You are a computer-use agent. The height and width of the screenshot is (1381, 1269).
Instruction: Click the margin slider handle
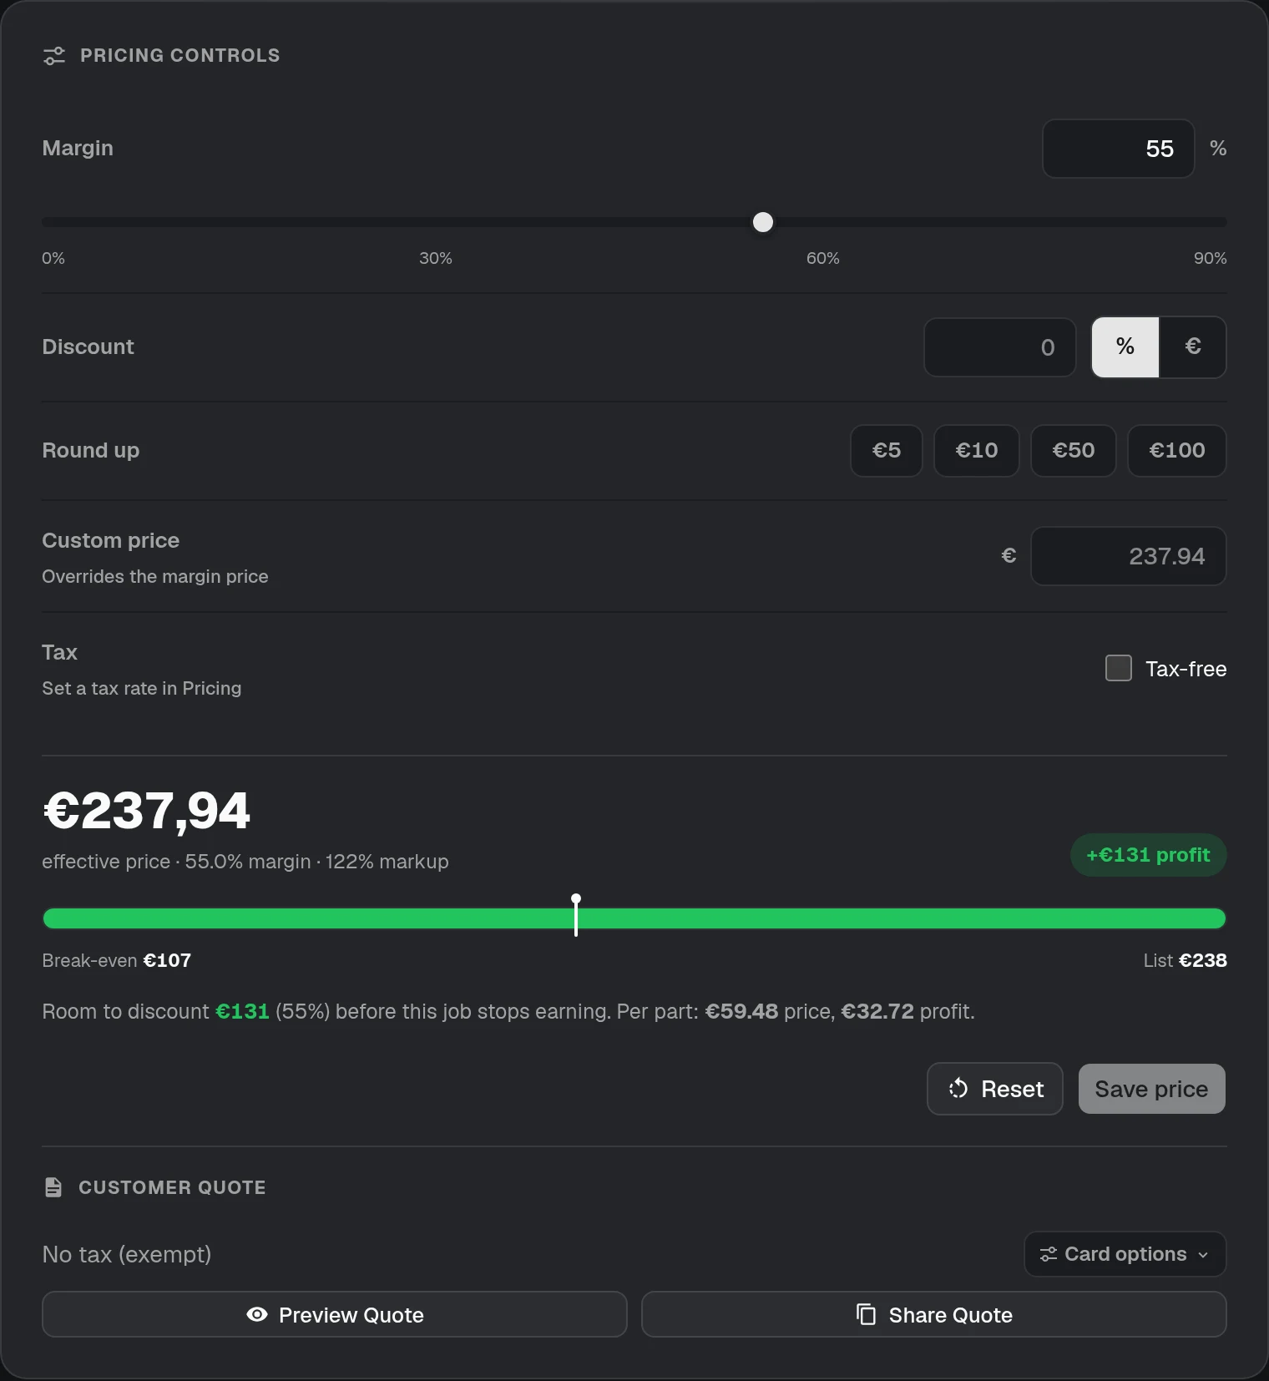point(763,222)
